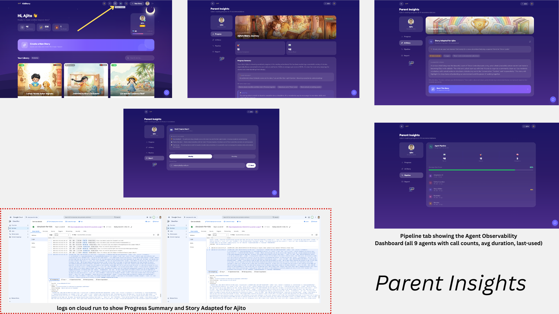
Task: Click Send button on Email Progress Report
Action: coord(251,165)
